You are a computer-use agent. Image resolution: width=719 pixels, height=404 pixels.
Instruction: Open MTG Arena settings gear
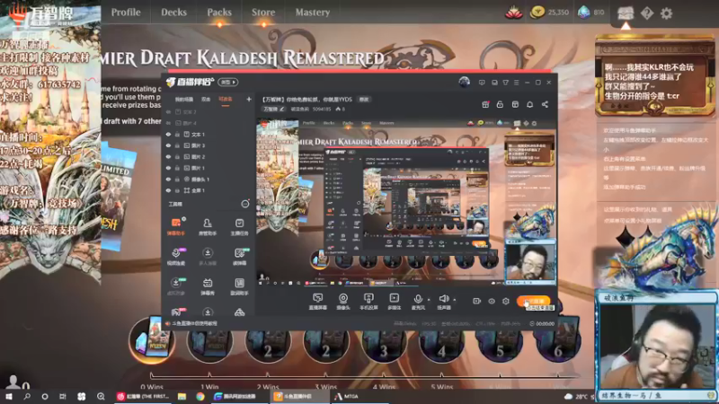pyautogui.click(x=666, y=13)
